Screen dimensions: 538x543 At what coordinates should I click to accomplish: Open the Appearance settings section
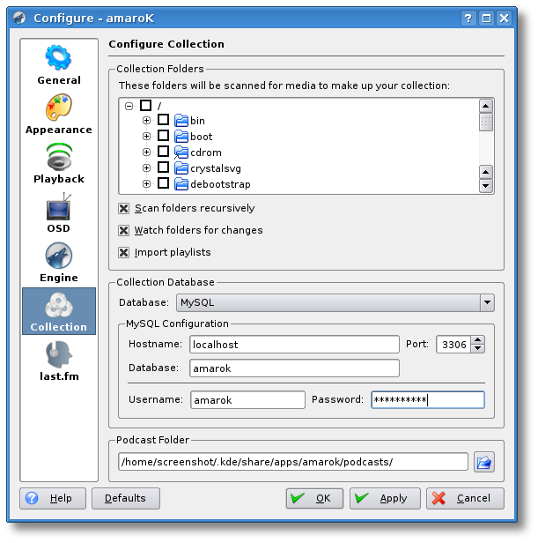(x=59, y=113)
